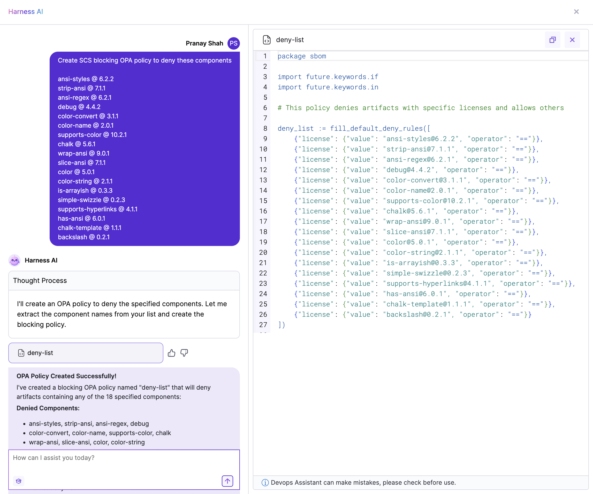Screen dimensions: 593x494
Task: Click the 'Harness AI' sender name above response
Action: pos(41,260)
